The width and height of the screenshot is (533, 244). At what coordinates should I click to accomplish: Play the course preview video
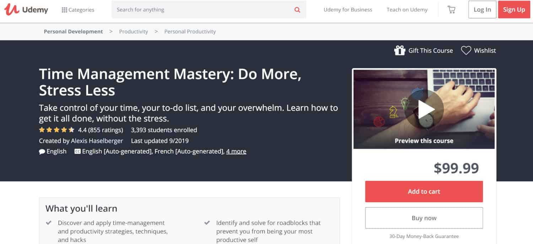pyautogui.click(x=425, y=110)
